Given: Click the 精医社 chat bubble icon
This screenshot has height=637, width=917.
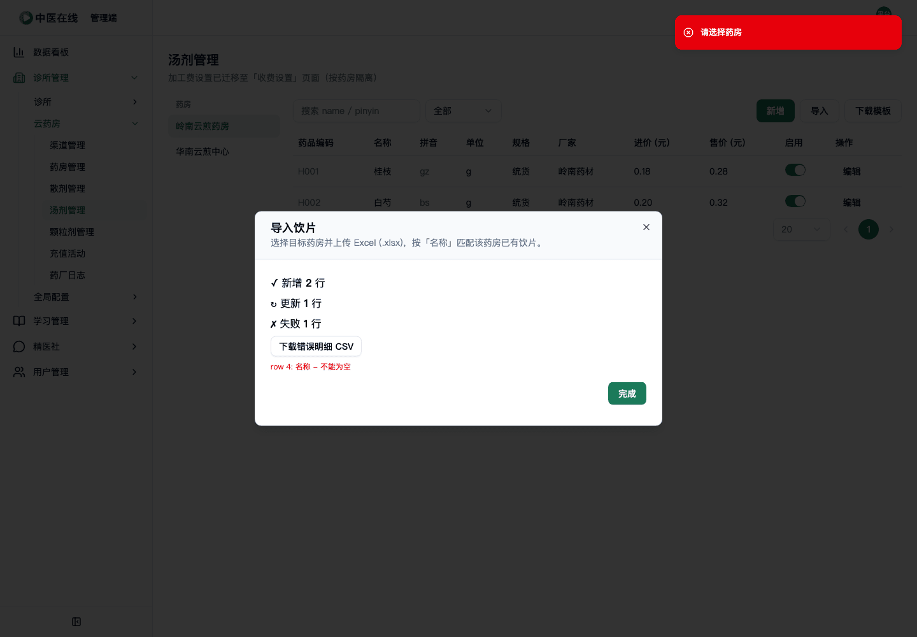Looking at the screenshot, I should coord(19,347).
